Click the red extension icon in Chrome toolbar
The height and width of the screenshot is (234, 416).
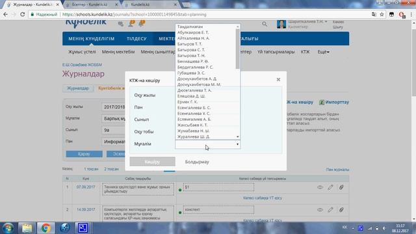click(402, 15)
